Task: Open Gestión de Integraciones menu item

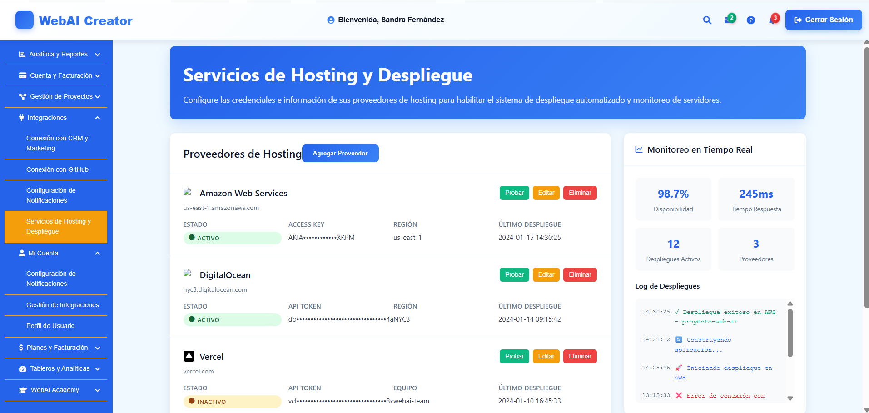Action: (x=56, y=305)
